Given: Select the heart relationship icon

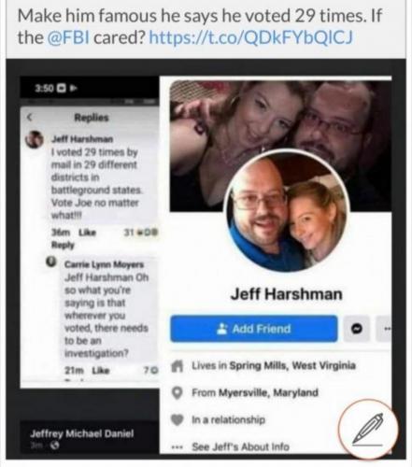Looking at the screenshot, I should coord(178,419).
